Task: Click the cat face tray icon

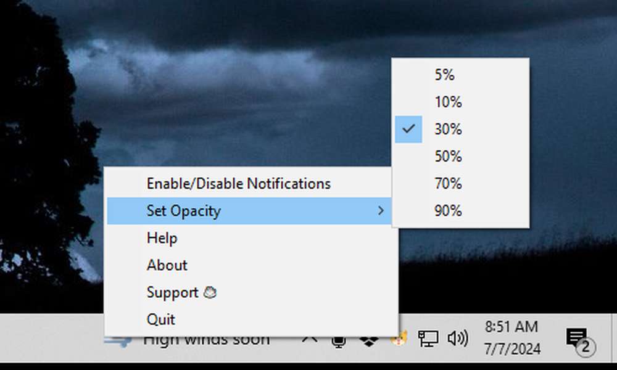Action: tap(399, 340)
